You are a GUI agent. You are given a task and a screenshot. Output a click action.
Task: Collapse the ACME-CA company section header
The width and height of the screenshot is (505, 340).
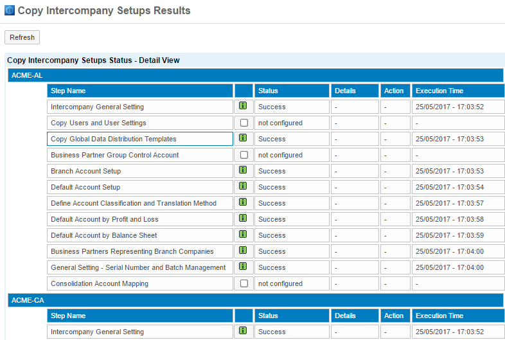pos(26,300)
